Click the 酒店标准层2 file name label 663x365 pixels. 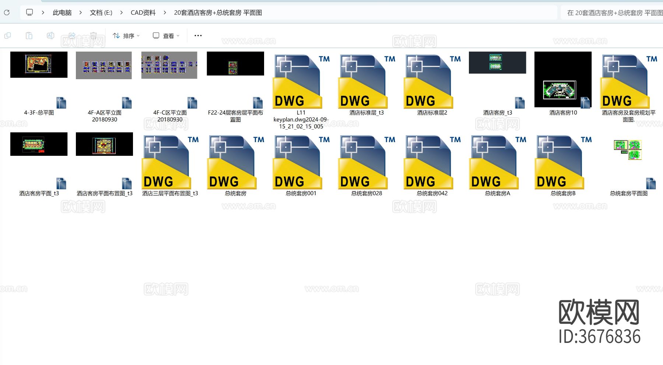point(432,113)
